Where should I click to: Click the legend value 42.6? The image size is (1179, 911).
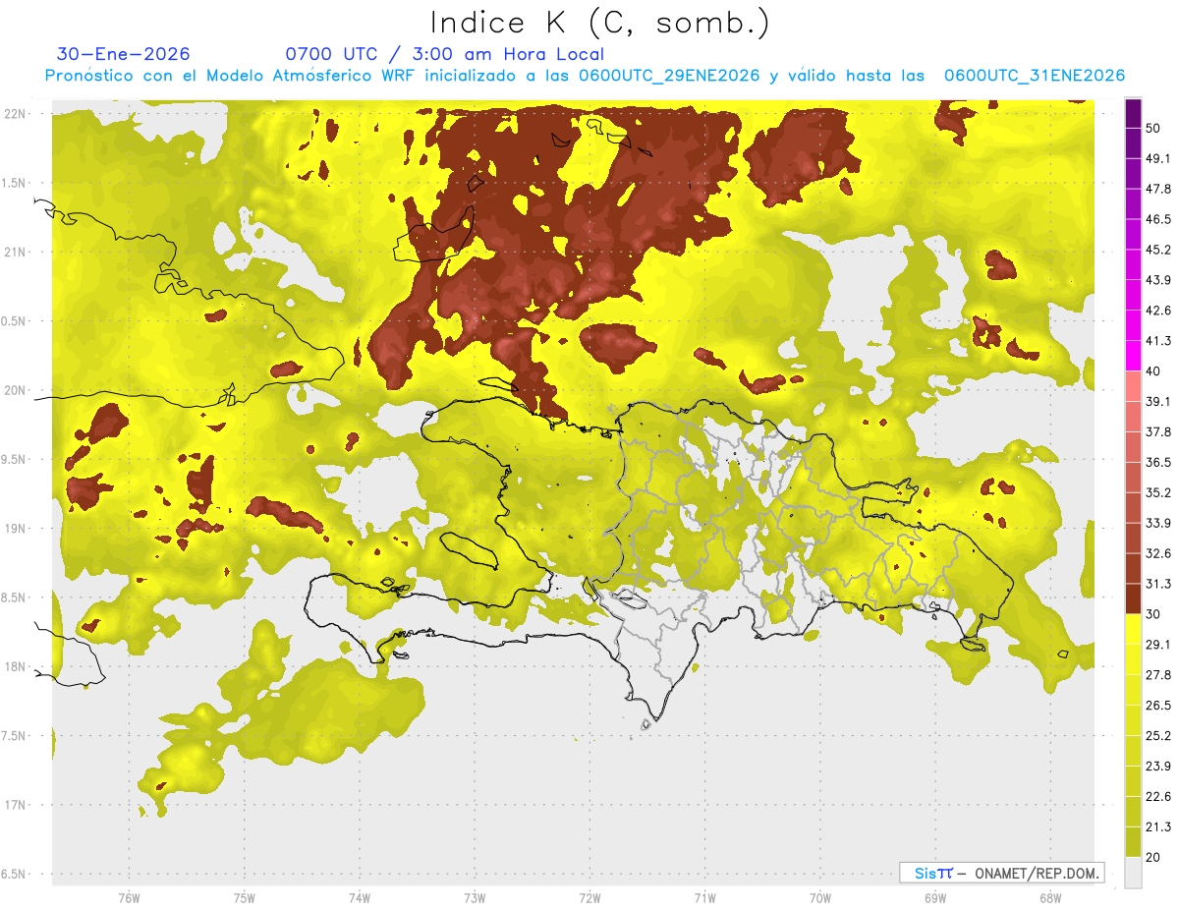click(x=1157, y=312)
